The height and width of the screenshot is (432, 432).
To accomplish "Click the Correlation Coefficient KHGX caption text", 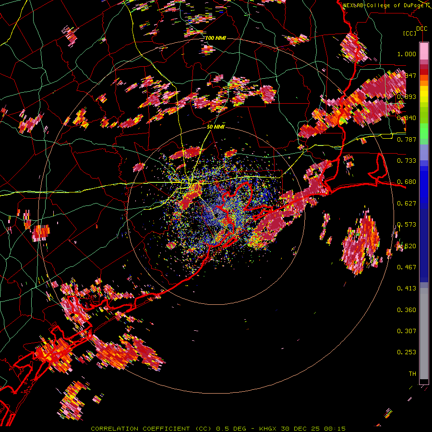I will (x=218, y=429).
